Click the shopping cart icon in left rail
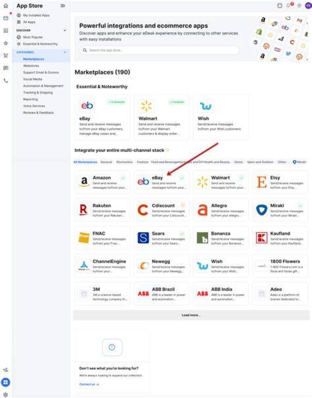Viewport: 312px width, 398px height. click(6, 55)
